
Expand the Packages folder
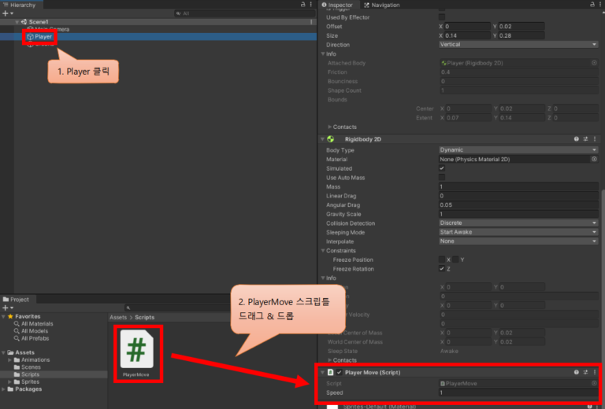[3, 389]
